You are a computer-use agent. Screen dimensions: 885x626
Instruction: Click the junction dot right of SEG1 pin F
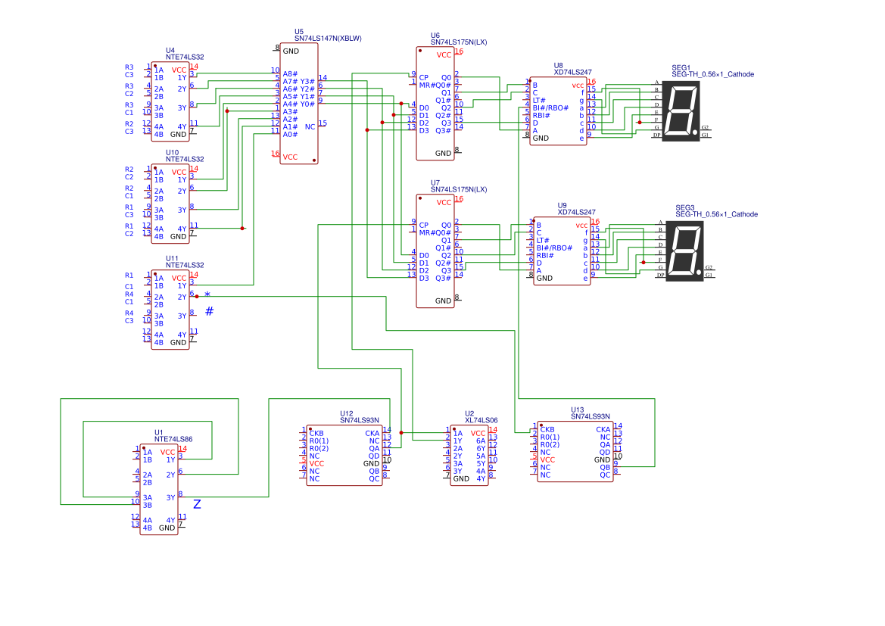click(640, 123)
